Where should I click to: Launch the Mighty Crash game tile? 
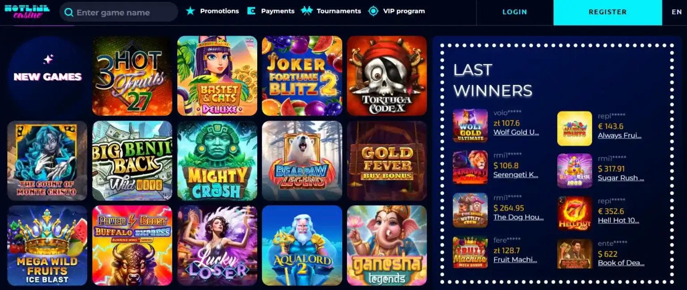pyautogui.click(x=217, y=160)
